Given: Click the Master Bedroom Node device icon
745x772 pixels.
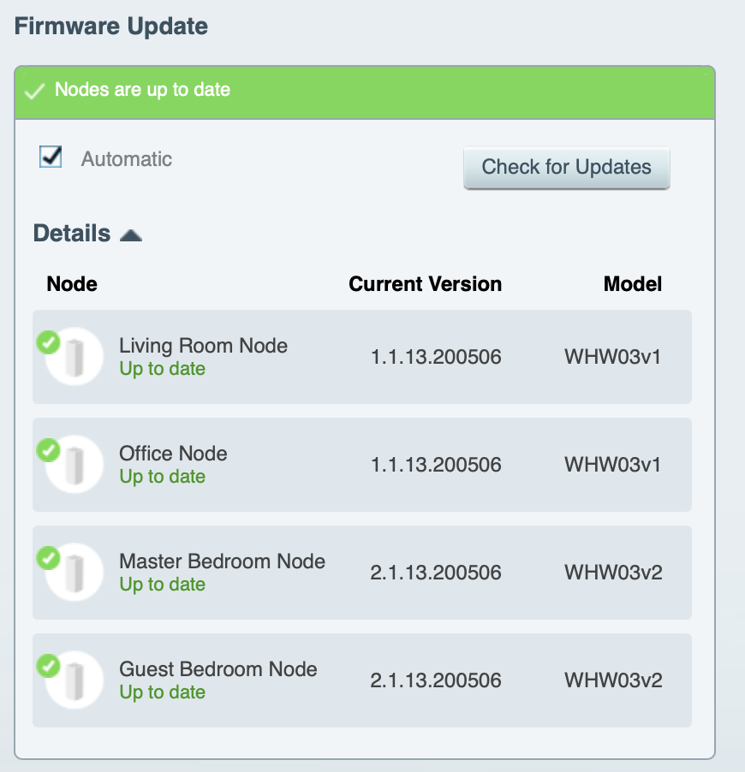Looking at the screenshot, I should coord(74,572).
